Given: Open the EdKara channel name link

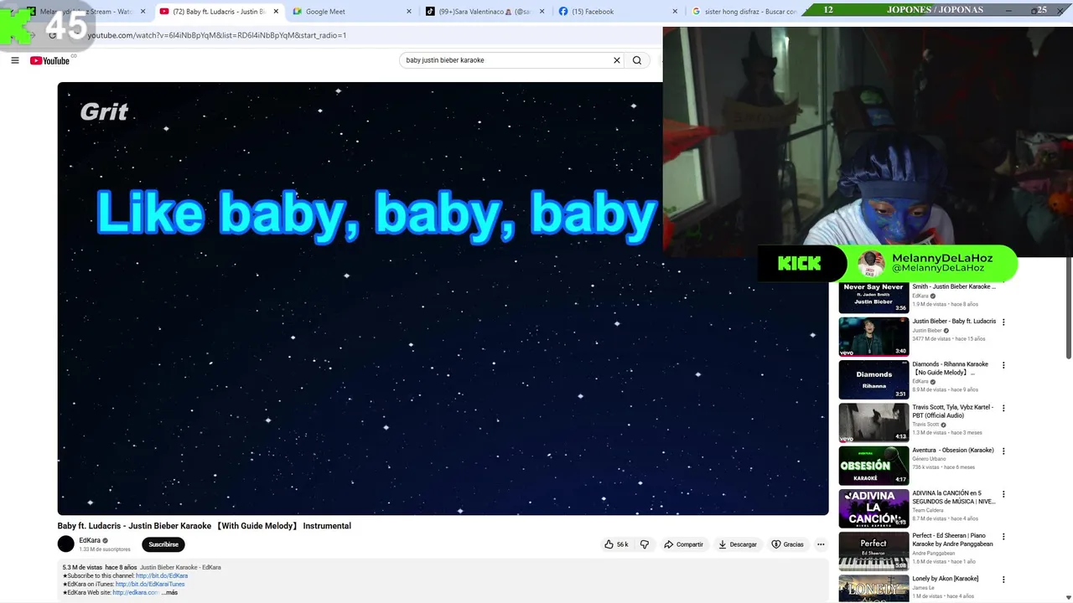Looking at the screenshot, I should 90,541.
